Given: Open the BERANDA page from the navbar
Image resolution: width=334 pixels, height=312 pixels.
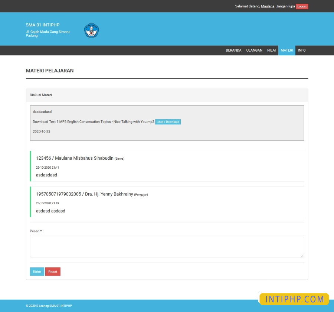Looking at the screenshot, I should point(234,50).
